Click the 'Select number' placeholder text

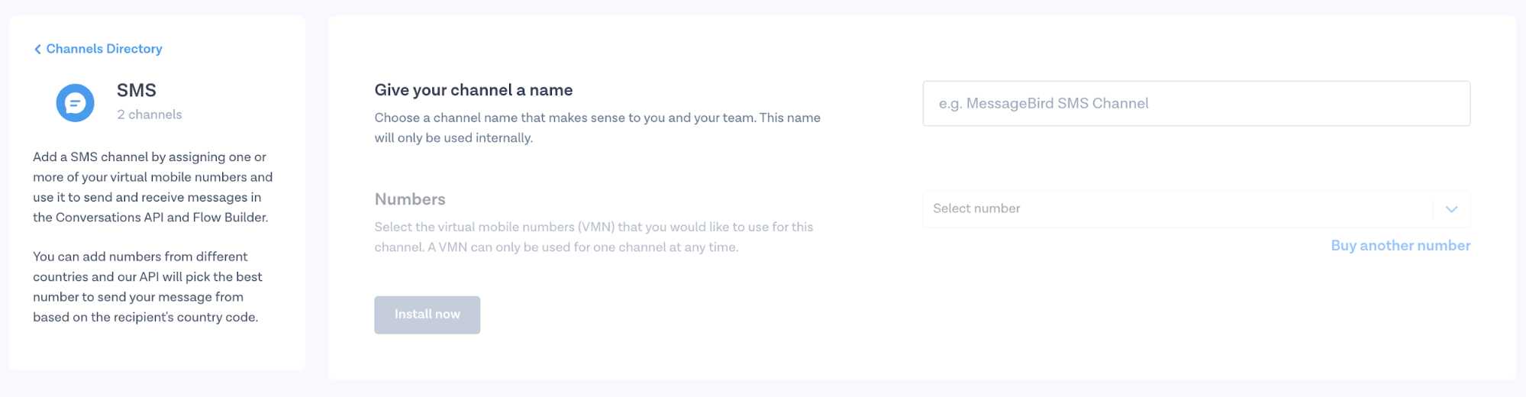[x=976, y=208]
